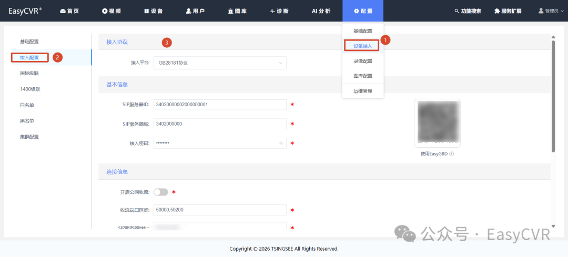Expand the 管理员 account dropdown
Image resolution: width=568 pixels, height=257 pixels.
click(551, 11)
